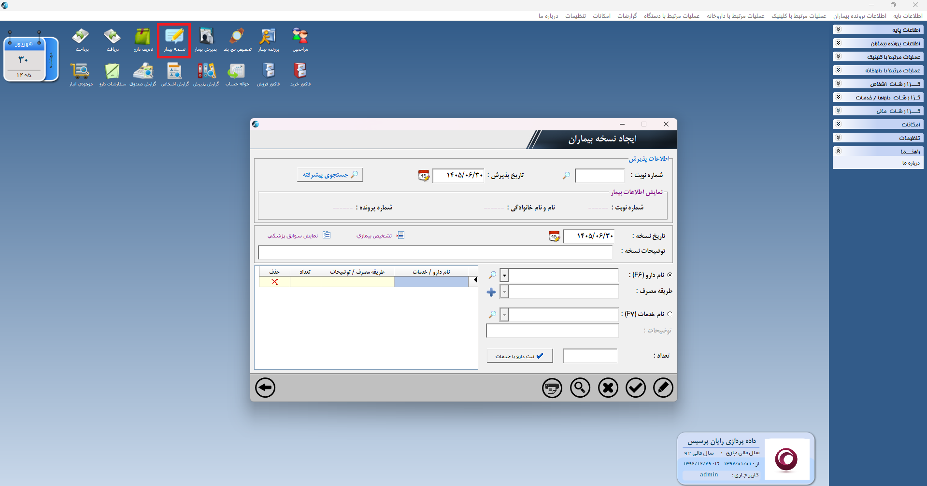This screenshot has width=927, height=486.
Task: Click the round X cancel button in footer
Action: tap(608, 388)
